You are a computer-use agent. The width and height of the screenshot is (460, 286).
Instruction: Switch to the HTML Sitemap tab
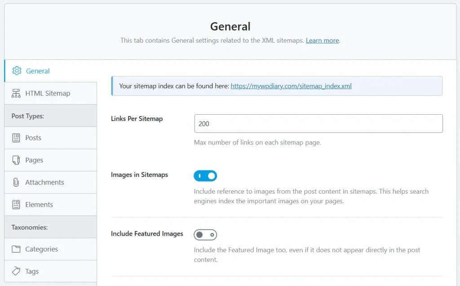[47, 93]
